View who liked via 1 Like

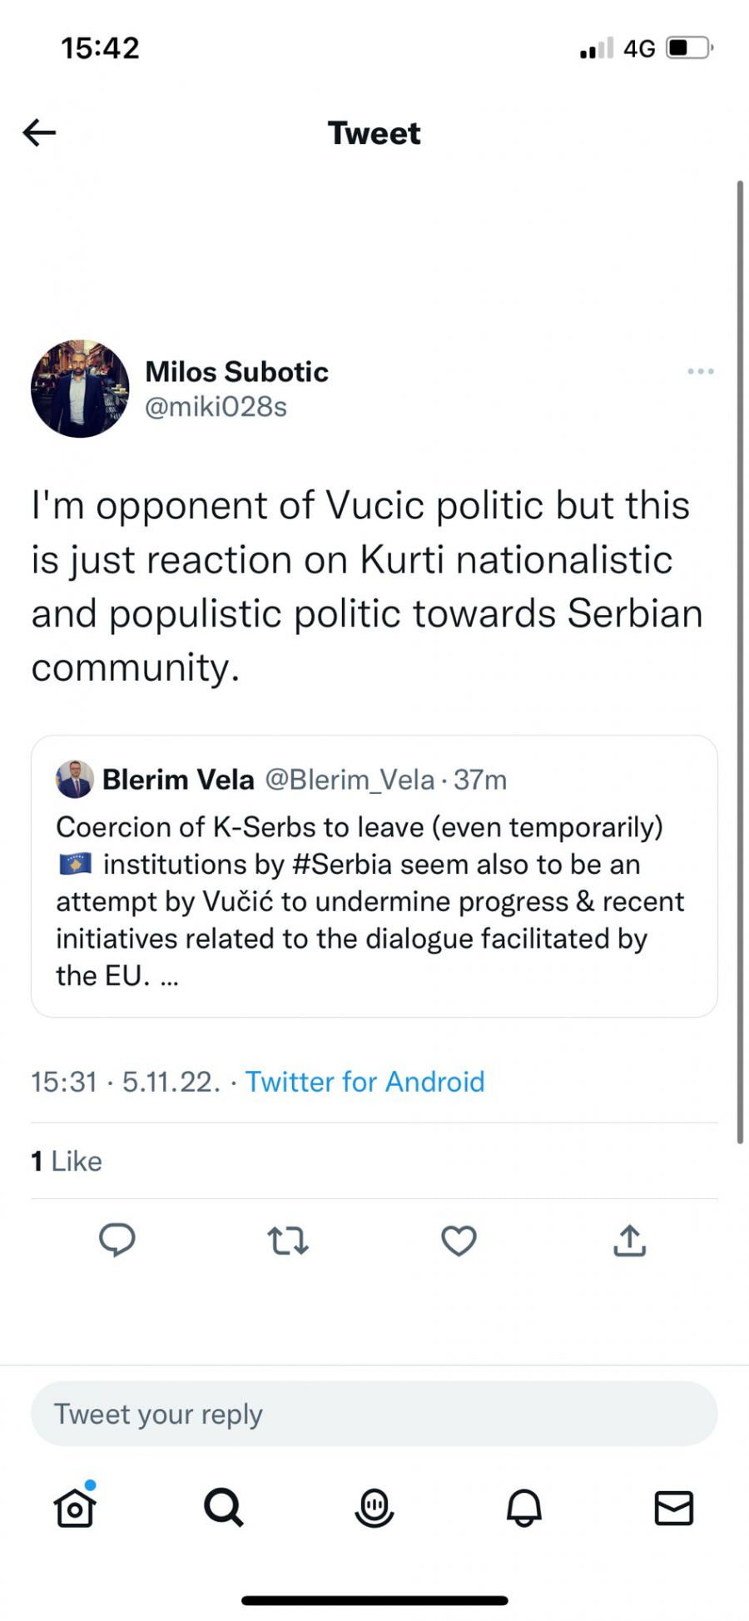point(65,1161)
